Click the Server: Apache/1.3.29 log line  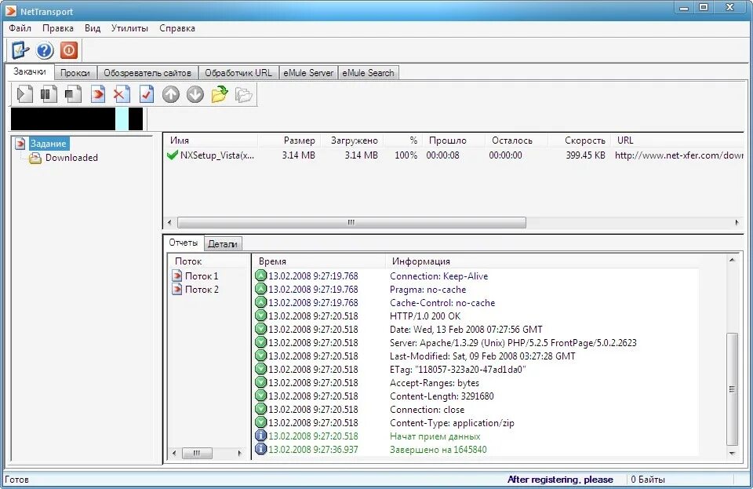pos(513,342)
